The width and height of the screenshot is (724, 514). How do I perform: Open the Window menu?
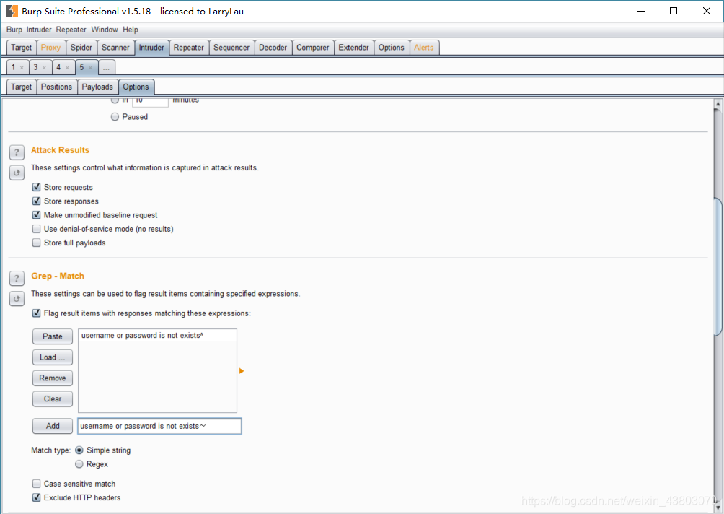pyautogui.click(x=105, y=30)
